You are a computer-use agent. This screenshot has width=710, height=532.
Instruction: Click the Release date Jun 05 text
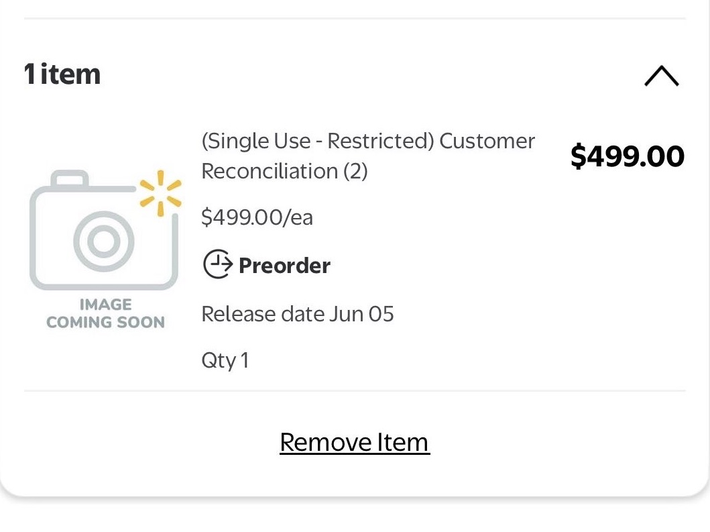click(x=298, y=314)
